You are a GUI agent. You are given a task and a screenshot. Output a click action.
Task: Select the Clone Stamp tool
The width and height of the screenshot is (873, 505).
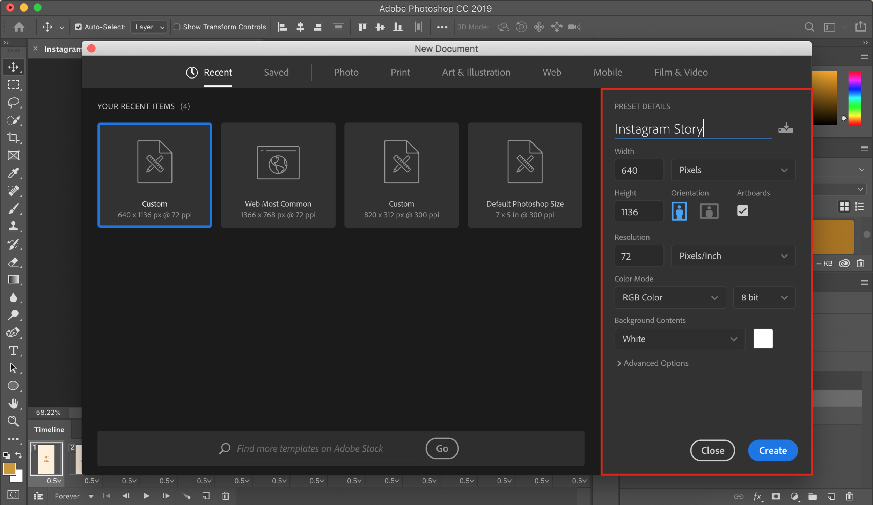tap(13, 226)
